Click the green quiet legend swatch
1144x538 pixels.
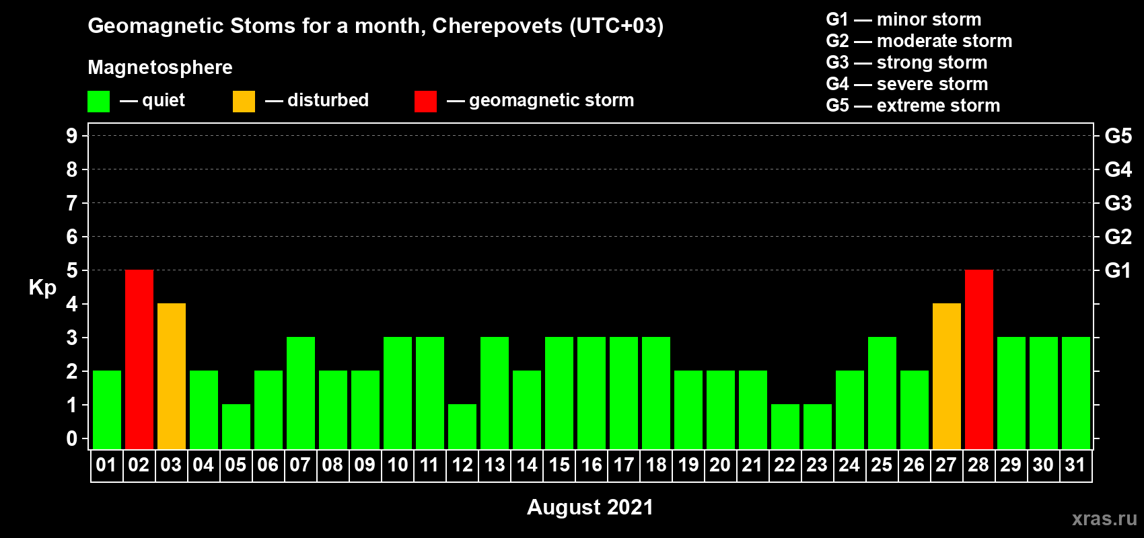tap(98, 102)
